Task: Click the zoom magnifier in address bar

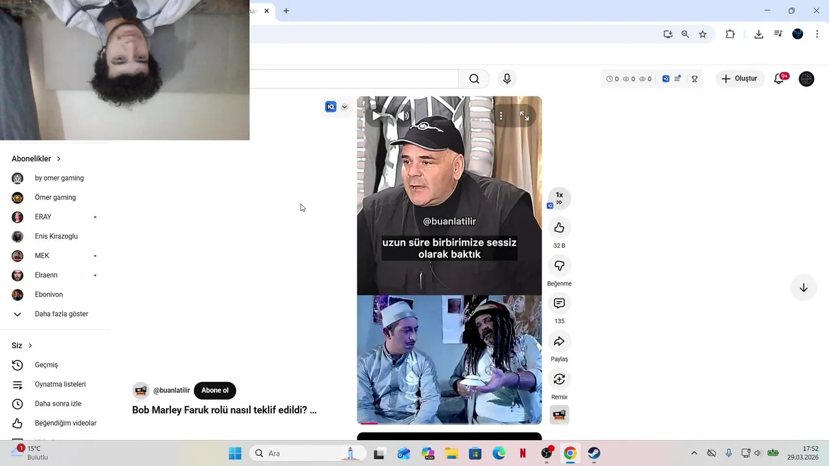Action: tap(685, 34)
